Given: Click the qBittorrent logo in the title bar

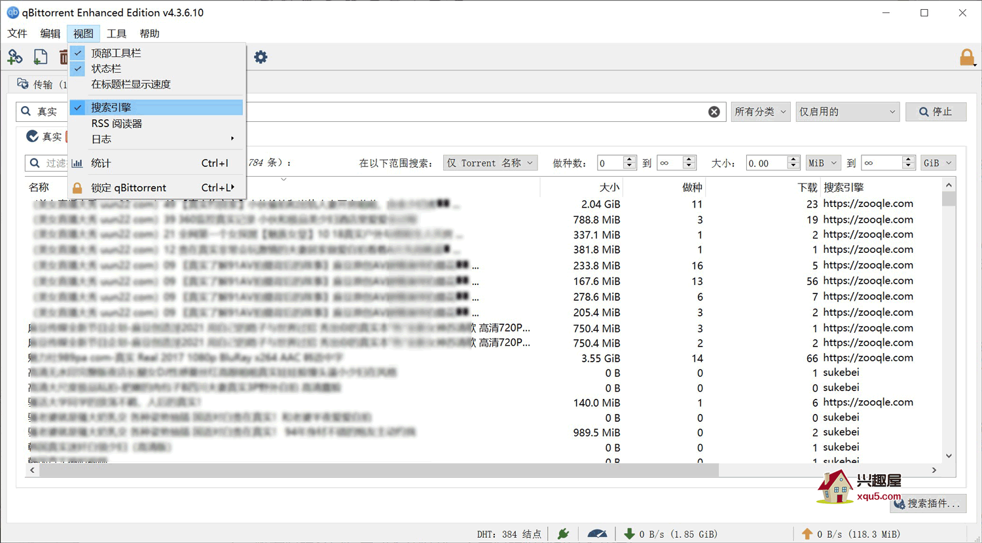Looking at the screenshot, I should (x=12, y=12).
